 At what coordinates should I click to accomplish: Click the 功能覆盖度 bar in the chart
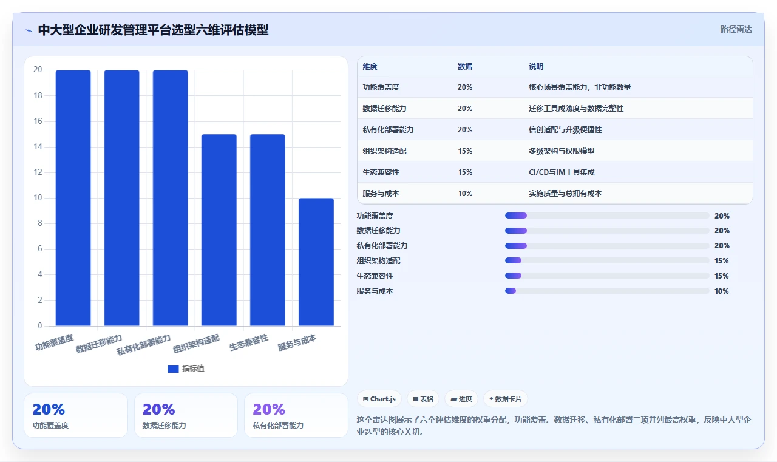tap(73, 198)
